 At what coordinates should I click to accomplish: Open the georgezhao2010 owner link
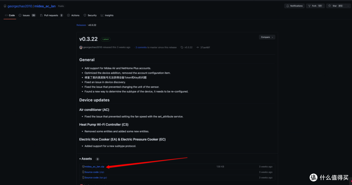click(20, 6)
